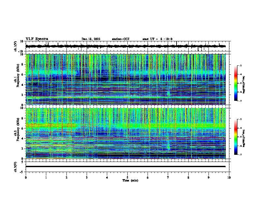Viewport: 258px width, 199px height.
Task: Click the ch.2 log PSD color bar title
Action: (x=244, y=138)
